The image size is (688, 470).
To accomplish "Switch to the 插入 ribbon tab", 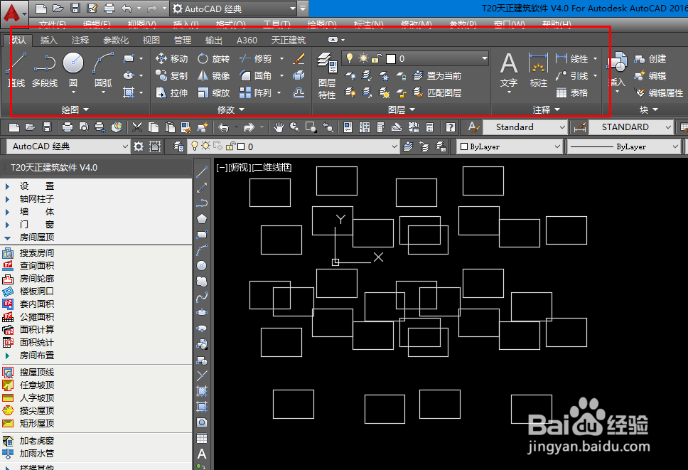I will (x=49, y=41).
